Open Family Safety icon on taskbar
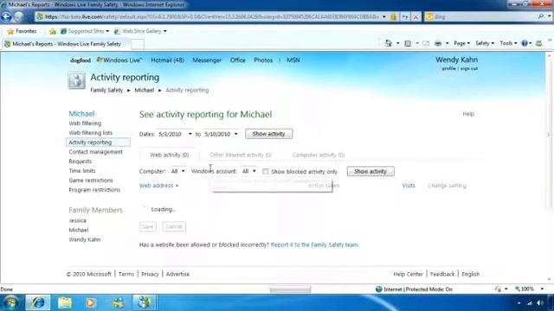Viewport: 554px width, 311px height. tap(145, 302)
